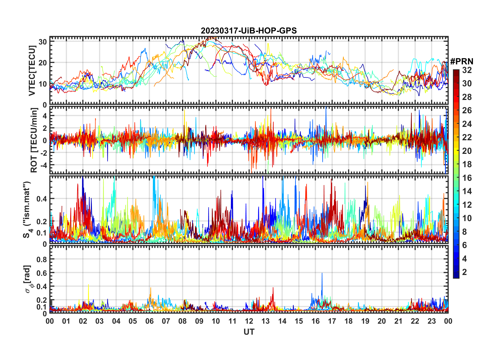Click the 28 tick on PRN colorbar

coord(467,97)
